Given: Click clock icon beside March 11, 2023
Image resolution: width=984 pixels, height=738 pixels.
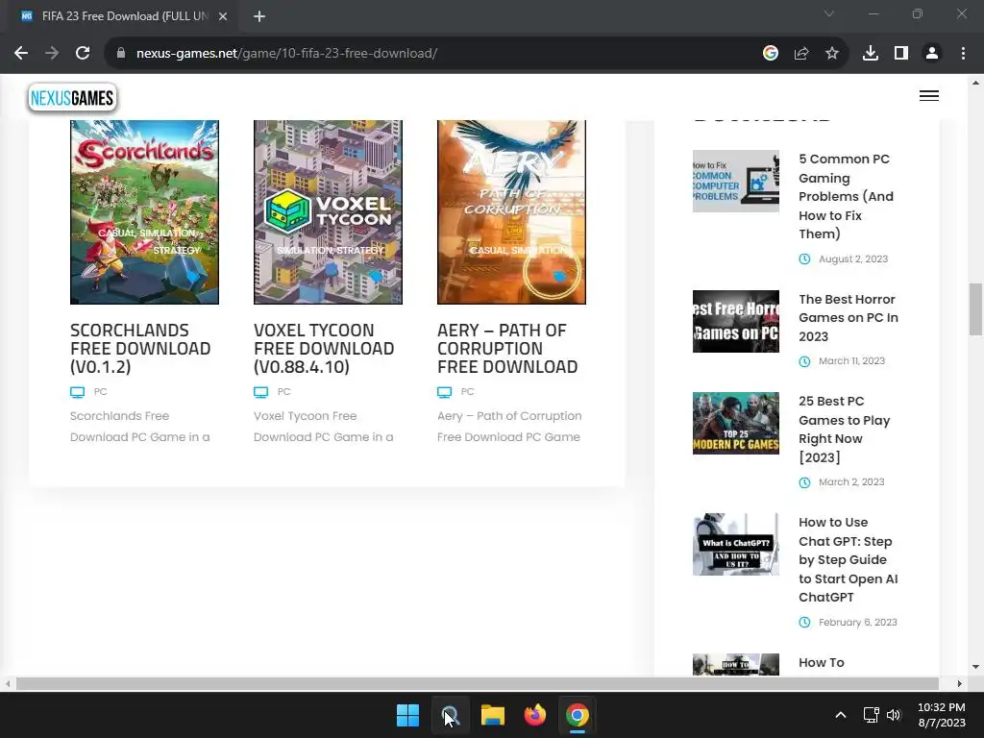Looking at the screenshot, I should pyautogui.click(x=804, y=361).
